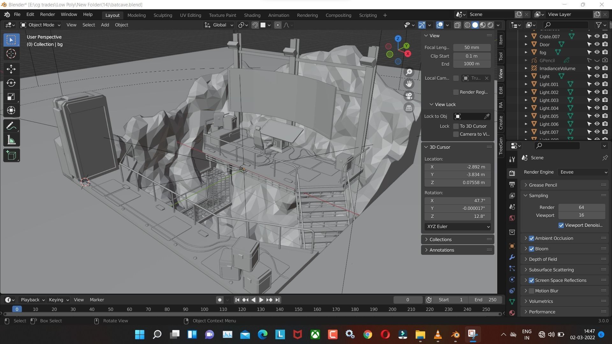This screenshot has height=344, width=612.
Task: Switch to Rendered viewport shading
Action: coord(491,25)
